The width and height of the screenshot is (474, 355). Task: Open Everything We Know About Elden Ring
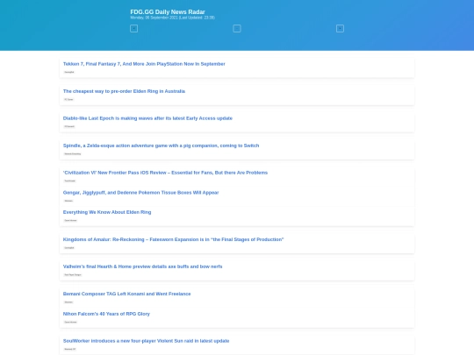coord(107,212)
